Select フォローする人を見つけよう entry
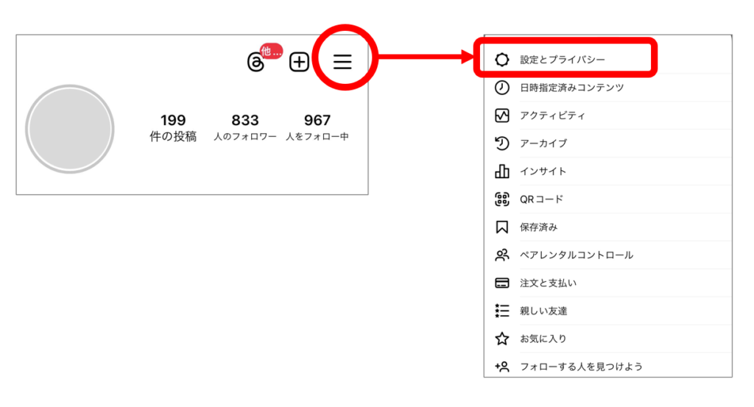 tap(582, 367)
